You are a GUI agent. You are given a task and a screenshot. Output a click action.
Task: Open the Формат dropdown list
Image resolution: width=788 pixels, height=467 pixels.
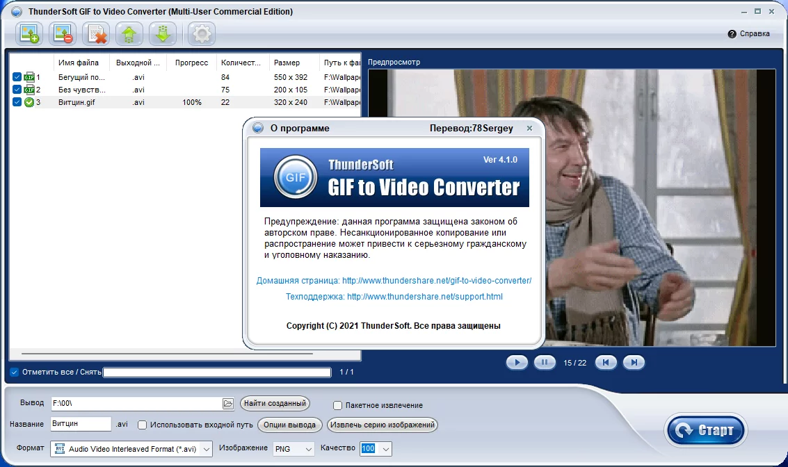(207, 449)
